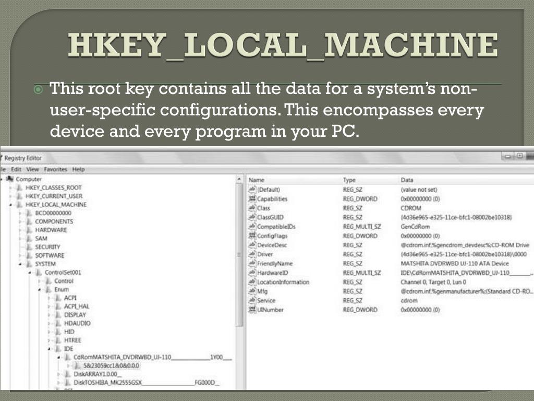
Task: Click the SAM folder icon
Action: tap(30, 238)
